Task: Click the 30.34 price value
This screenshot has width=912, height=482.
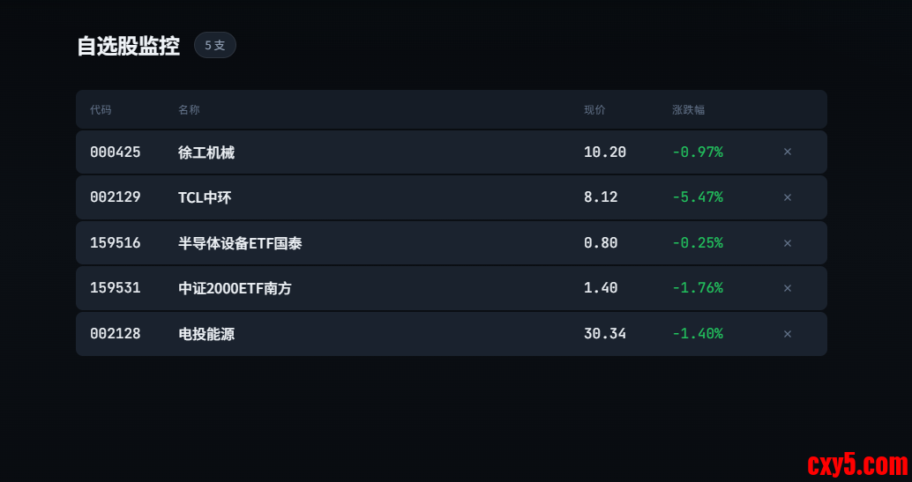Action: click(605, 334)
